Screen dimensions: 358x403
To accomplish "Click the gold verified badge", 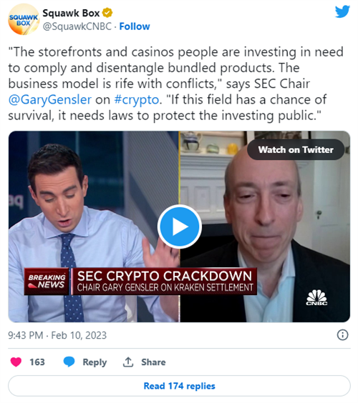I will pyautogui.click(x=107, y=13).
